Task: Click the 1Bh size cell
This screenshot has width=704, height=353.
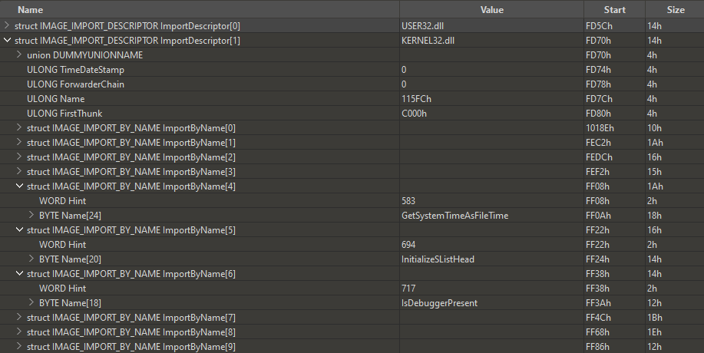Action: [x=674, y=317]
